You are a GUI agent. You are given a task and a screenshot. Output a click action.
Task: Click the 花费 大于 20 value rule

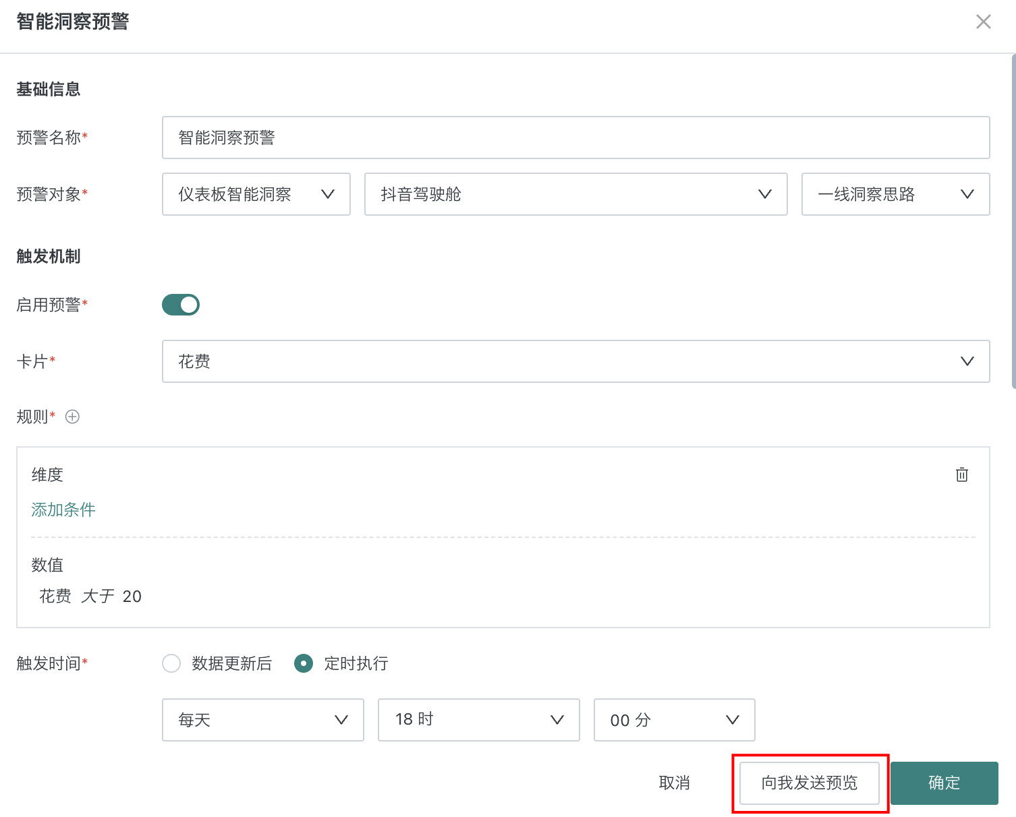pyautogui.click(x=90, y=596)
